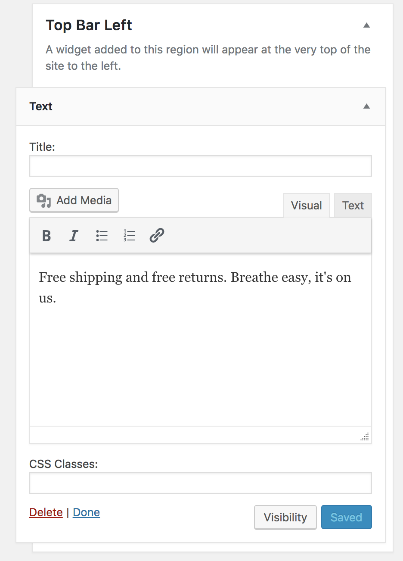Collapse the Top Bar Left widget area
Viewport: 403px width, 561px height.
tap(366, 25)
